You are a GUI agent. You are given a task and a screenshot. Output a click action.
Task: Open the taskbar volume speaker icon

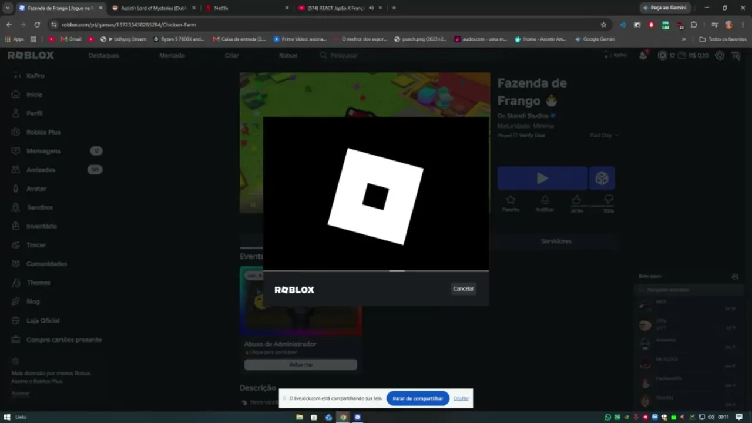pyautogui.click(x=711, y=417)
